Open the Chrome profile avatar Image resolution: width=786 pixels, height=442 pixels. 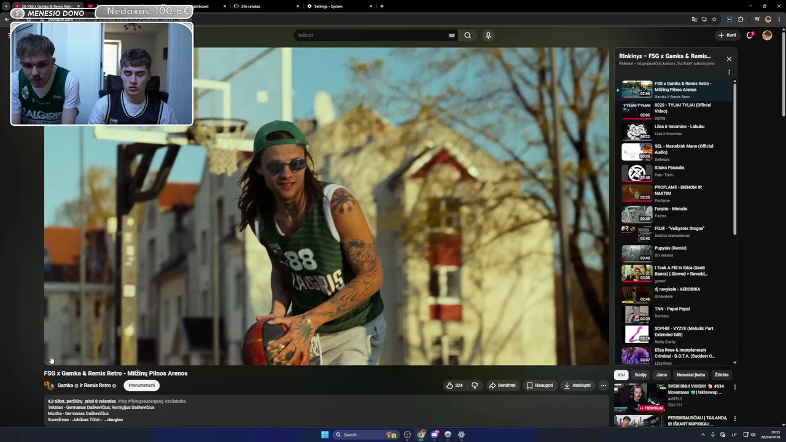point(768,19)
